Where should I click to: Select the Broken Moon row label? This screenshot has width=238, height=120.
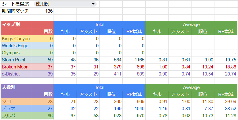(16, 67)
